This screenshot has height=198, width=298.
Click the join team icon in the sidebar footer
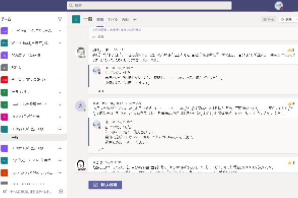coord(5,191)
